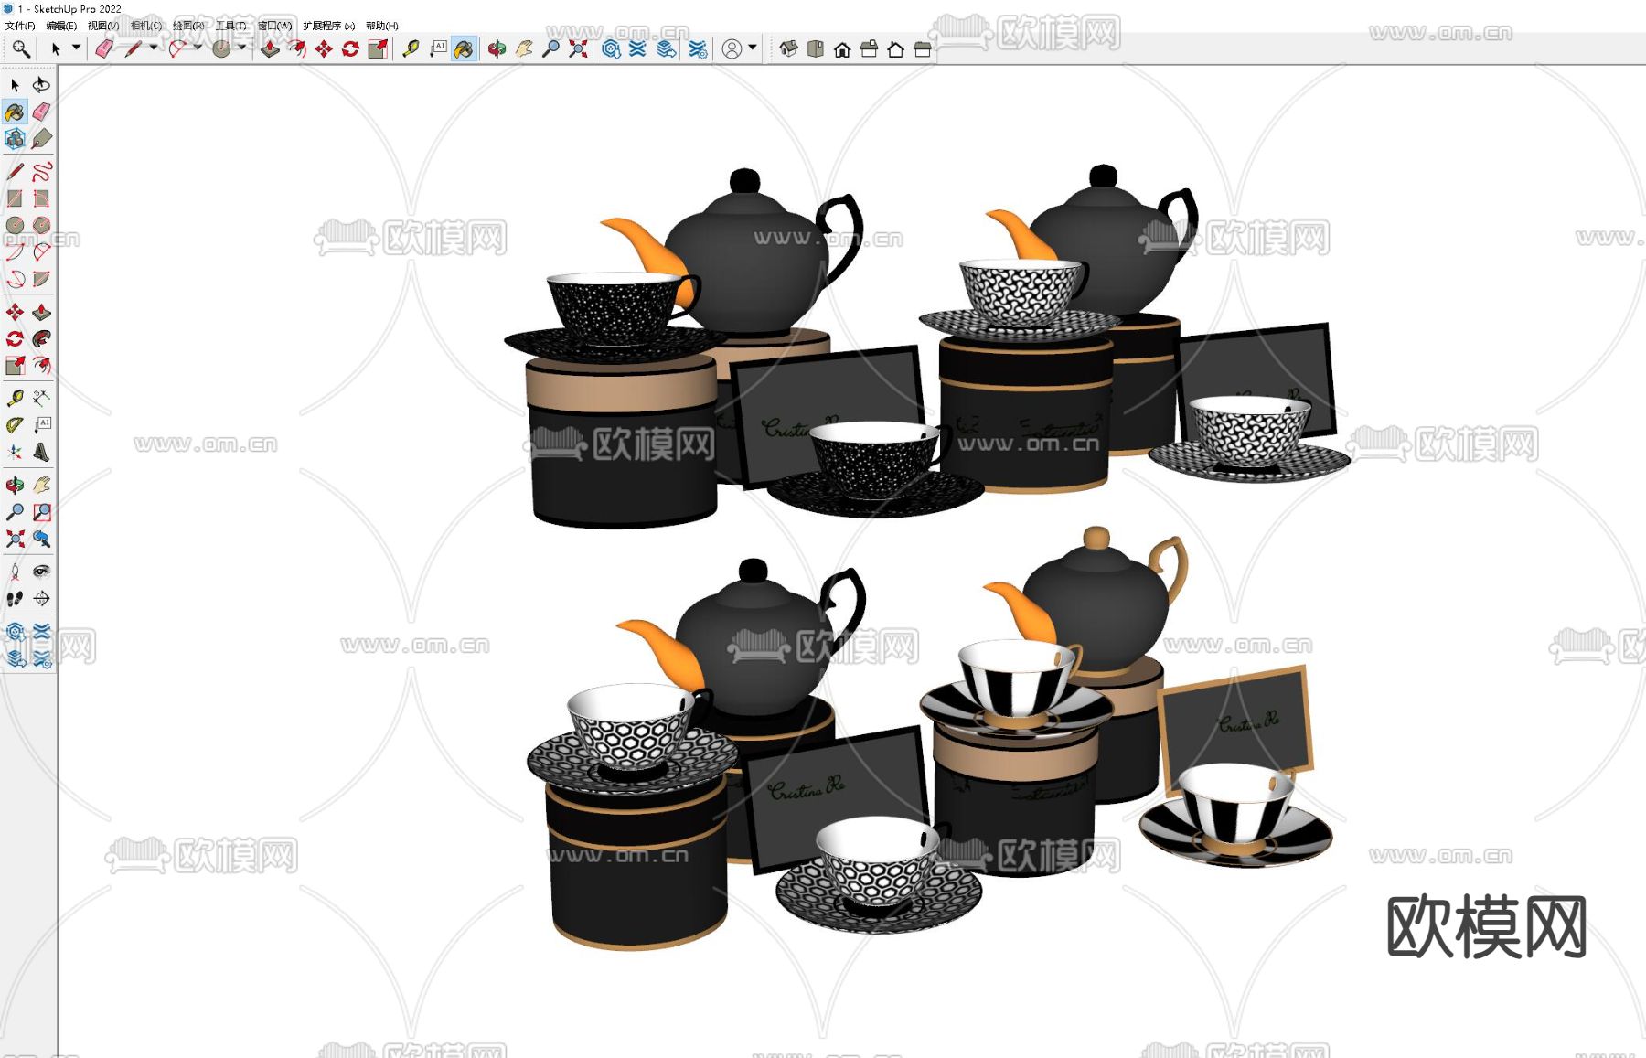Pick the Select arrow in the top toolbar
This screenshot has width=1646, height=1058.
tap(56, 49)
